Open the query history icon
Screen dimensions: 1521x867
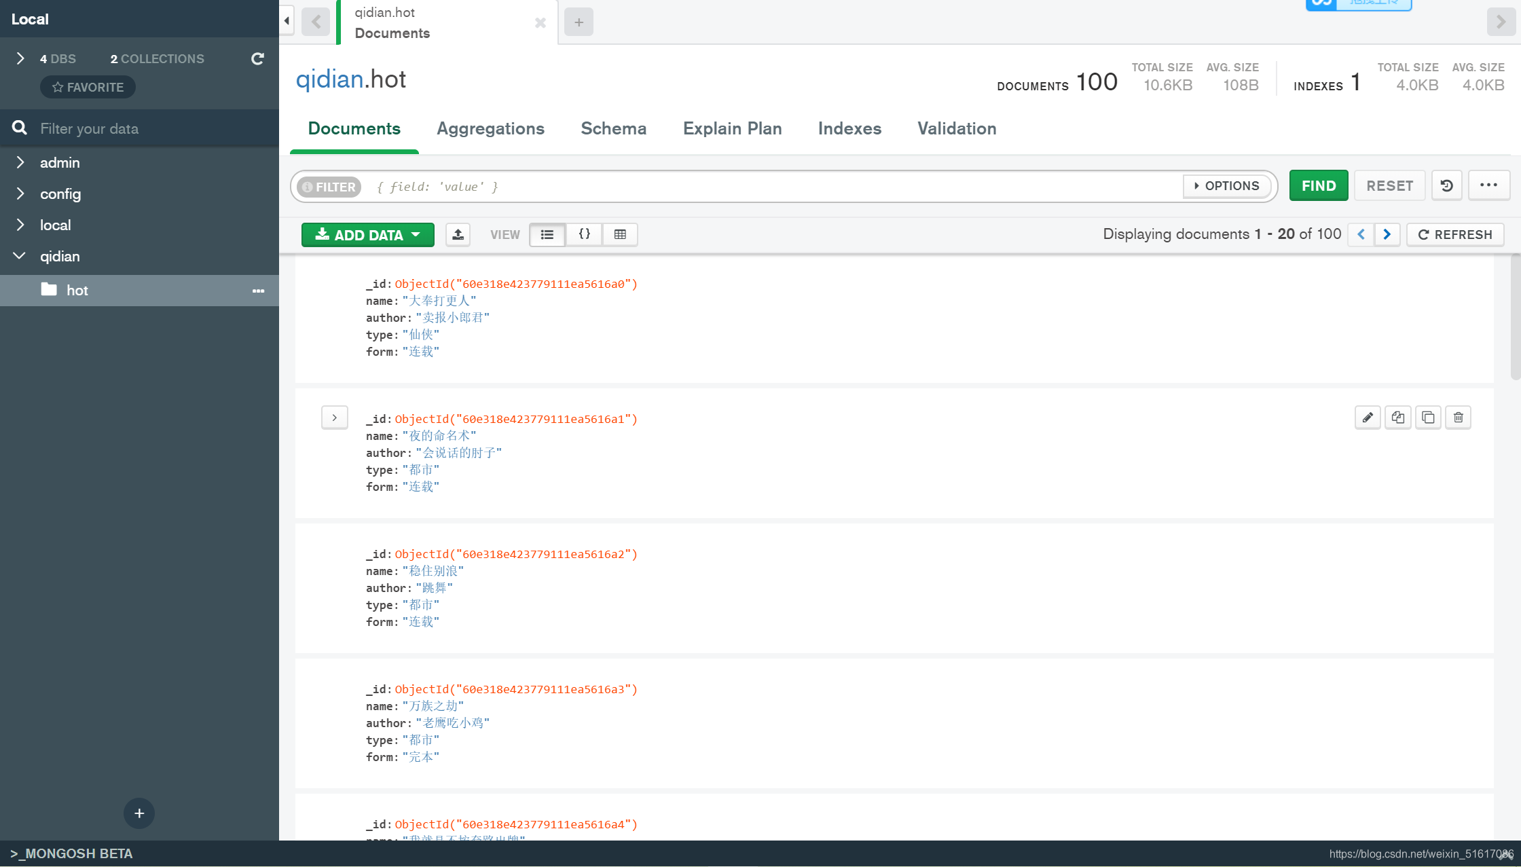point(1447,186)
